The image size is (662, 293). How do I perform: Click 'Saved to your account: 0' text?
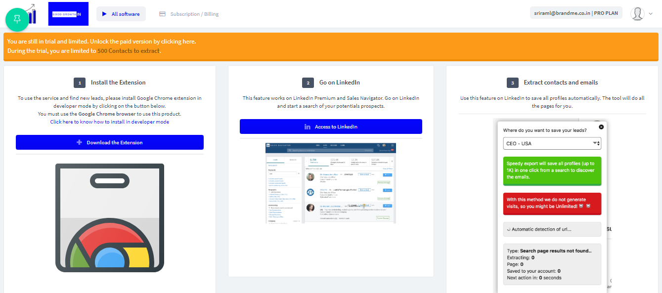(534, 271)
